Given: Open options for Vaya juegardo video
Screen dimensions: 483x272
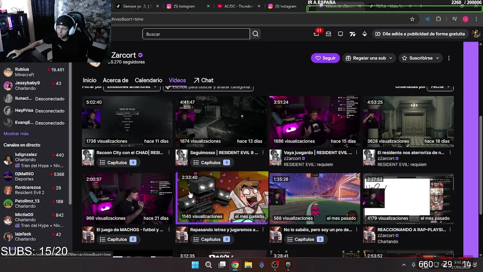Looking at the screenshot, I should coord(357,153).
